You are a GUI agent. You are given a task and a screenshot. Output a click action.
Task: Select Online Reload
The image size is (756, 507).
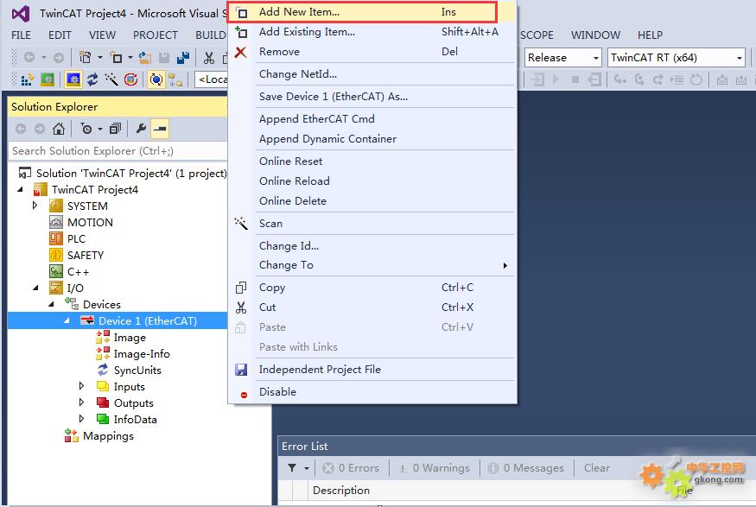pyautogui.click(x=372, y=181)
